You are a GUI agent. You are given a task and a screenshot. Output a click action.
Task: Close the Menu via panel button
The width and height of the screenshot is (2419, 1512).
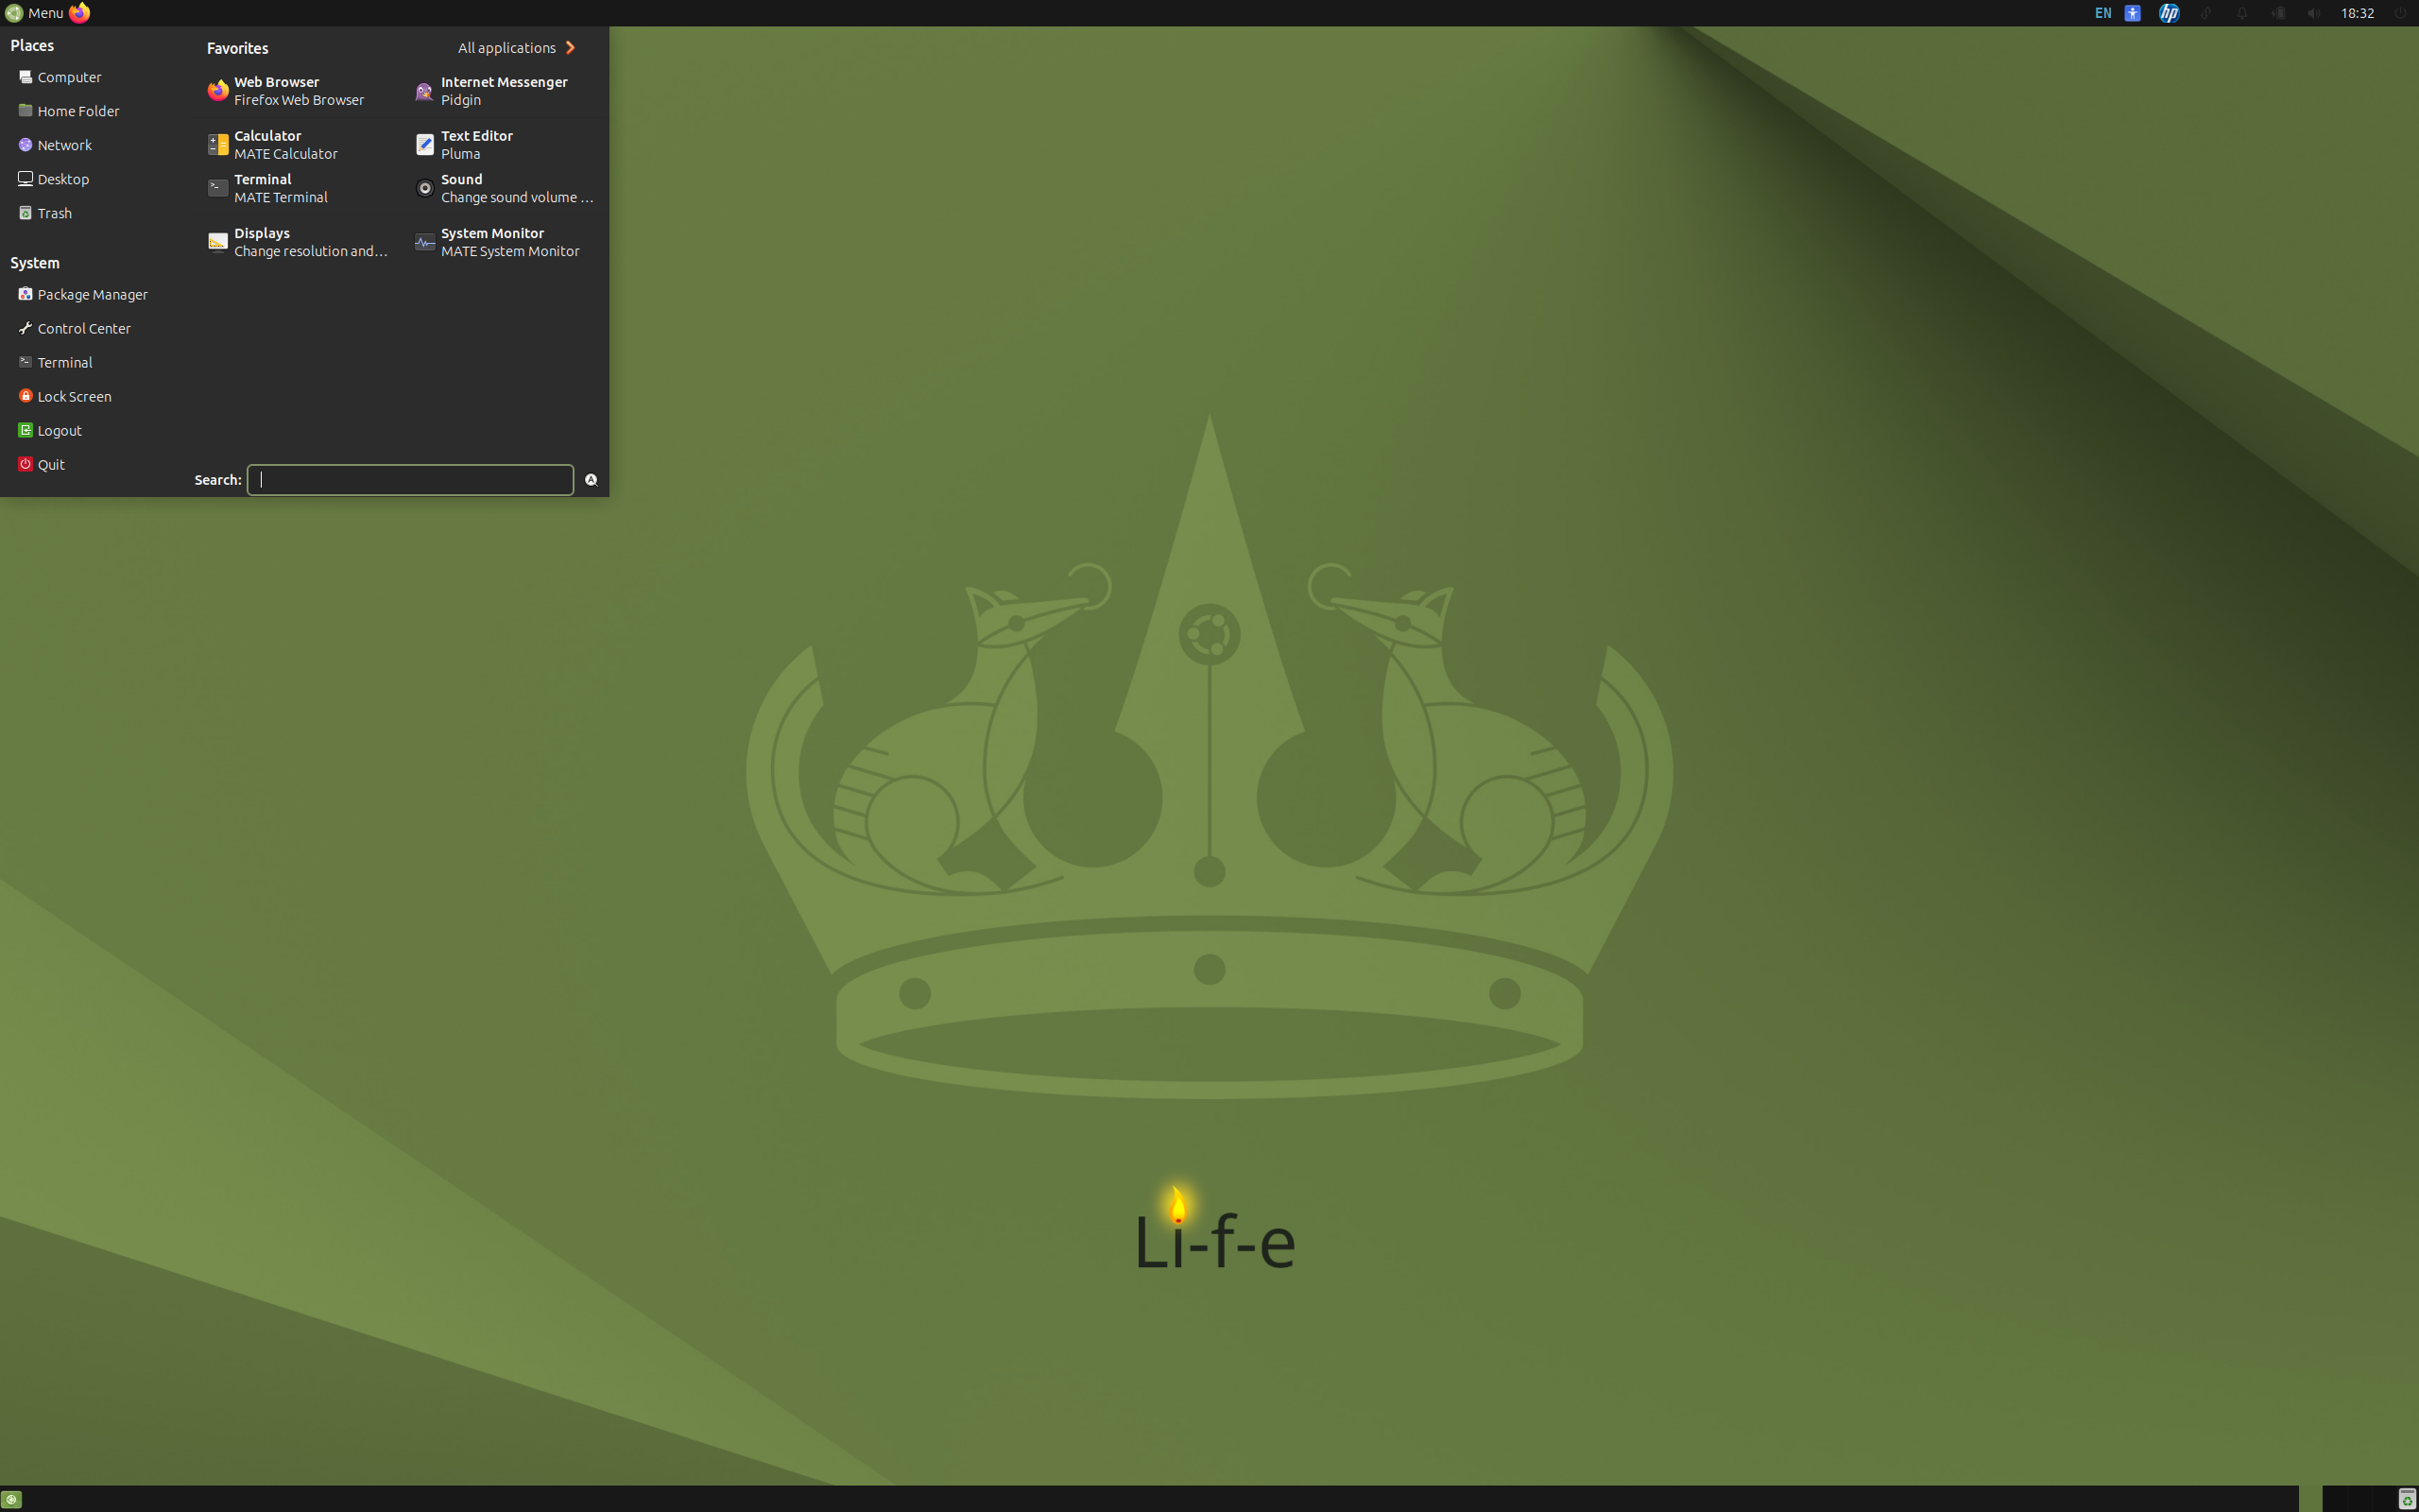tap(34, 13)
